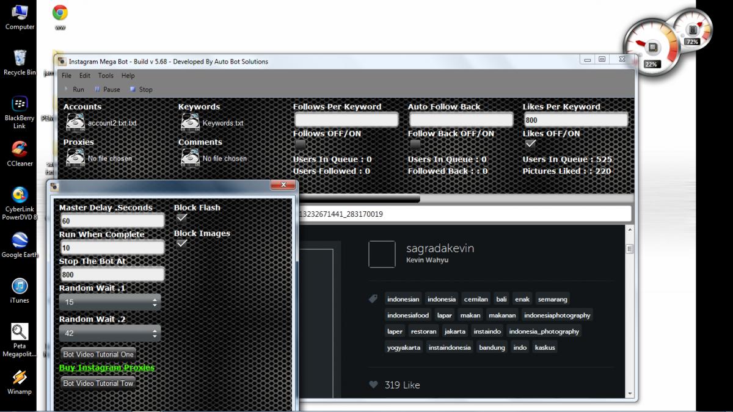Image resolution: width=733 pixels, height=412 pixels.
Task: Open the sagradakevin profile link
Action: pyautogui.click(x=440, y=248)
